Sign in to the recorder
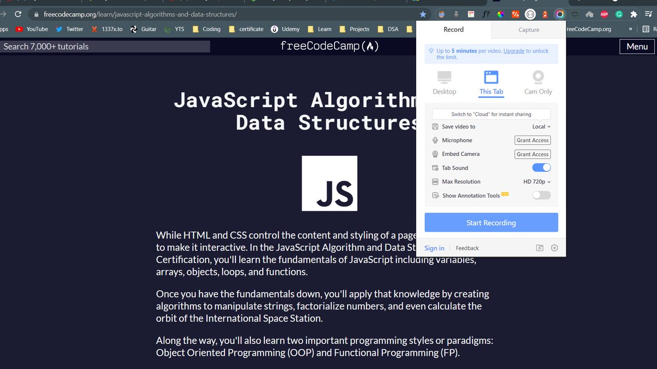This screenshot has height=369, width=657. [x=434, y=248]
